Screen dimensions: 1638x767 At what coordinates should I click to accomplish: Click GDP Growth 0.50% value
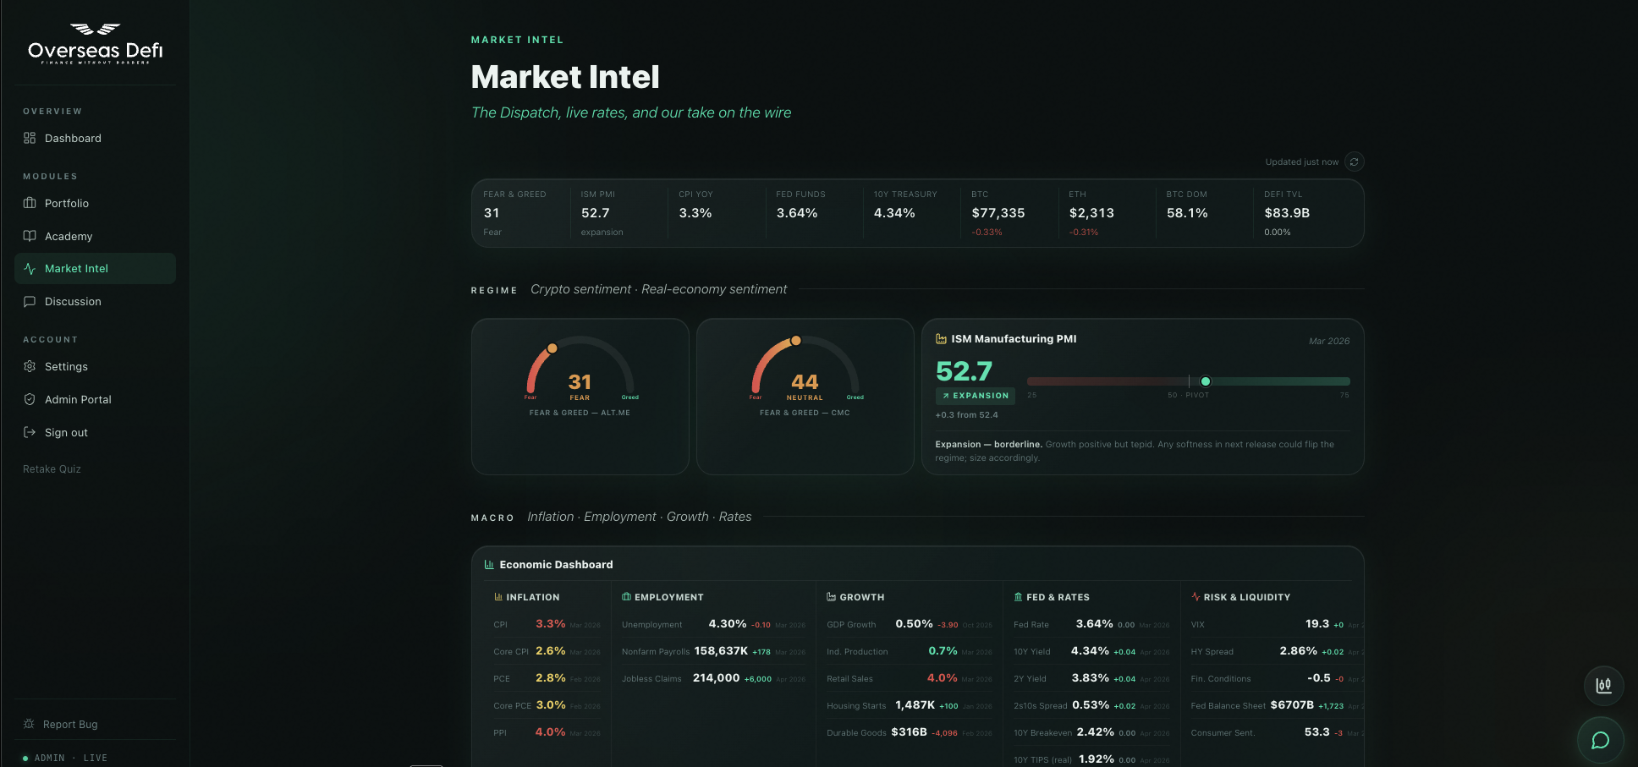914,624
